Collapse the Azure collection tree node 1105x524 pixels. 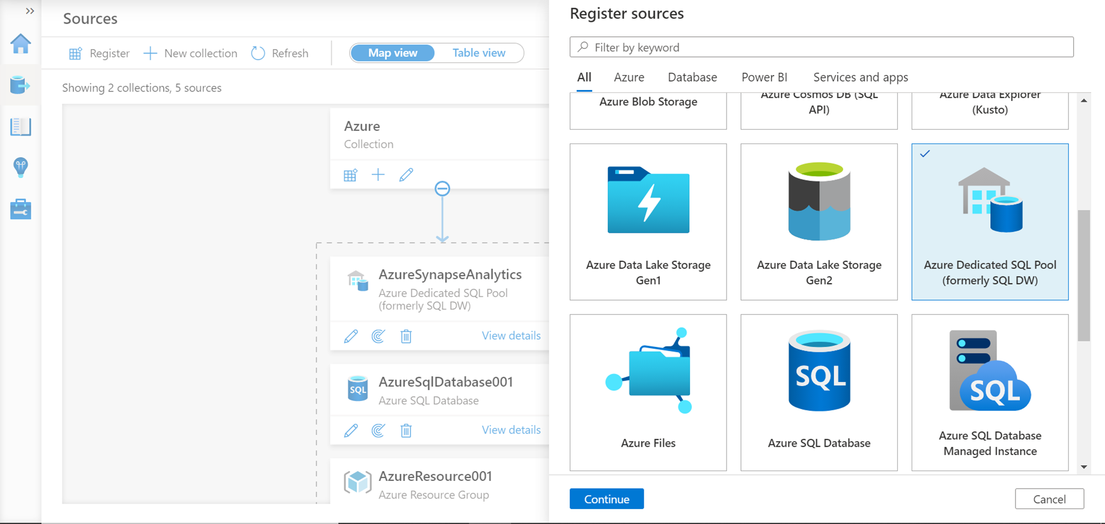[442, 189]
